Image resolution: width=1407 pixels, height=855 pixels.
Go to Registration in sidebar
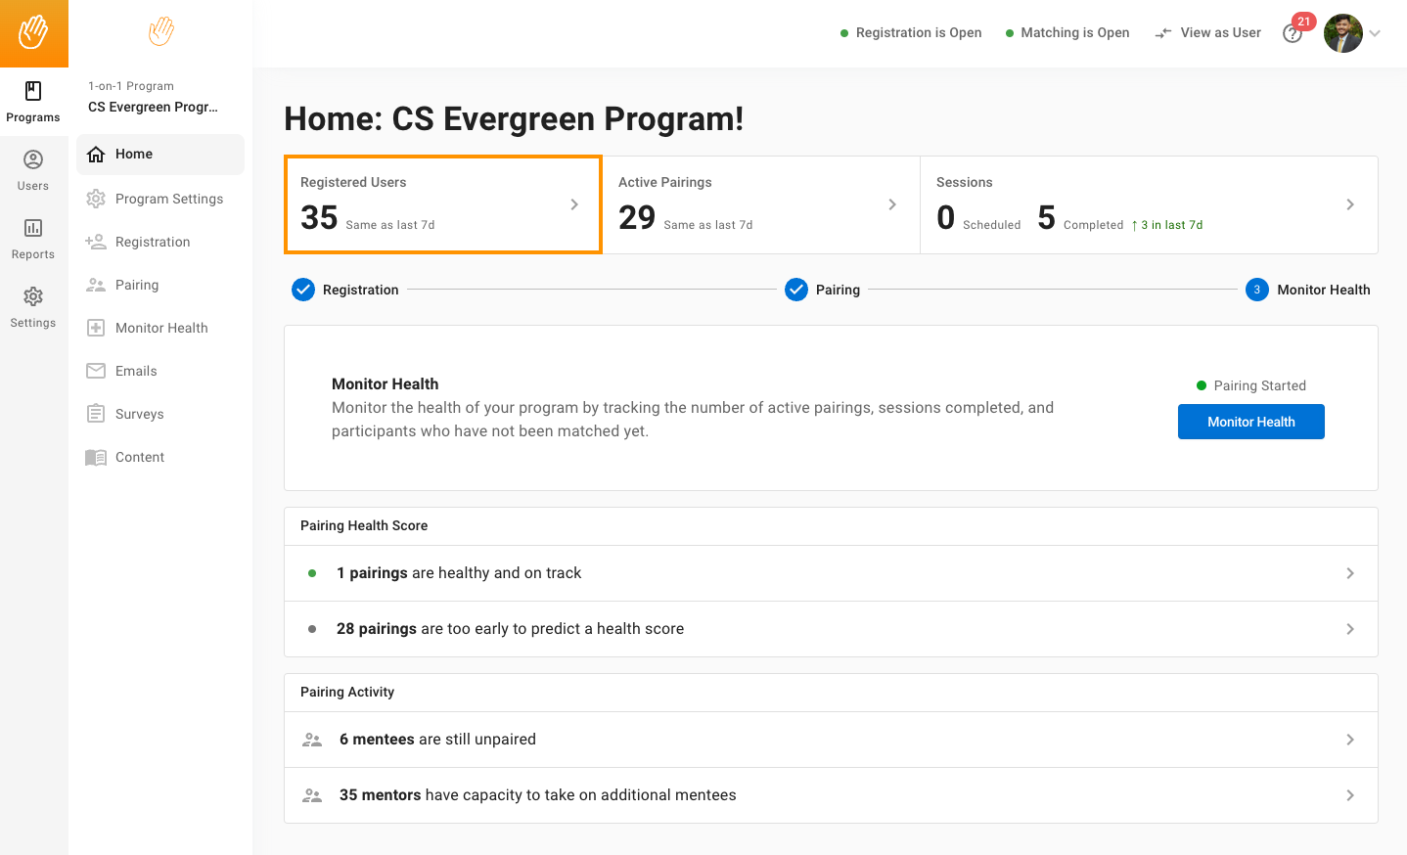click(160, 242)
